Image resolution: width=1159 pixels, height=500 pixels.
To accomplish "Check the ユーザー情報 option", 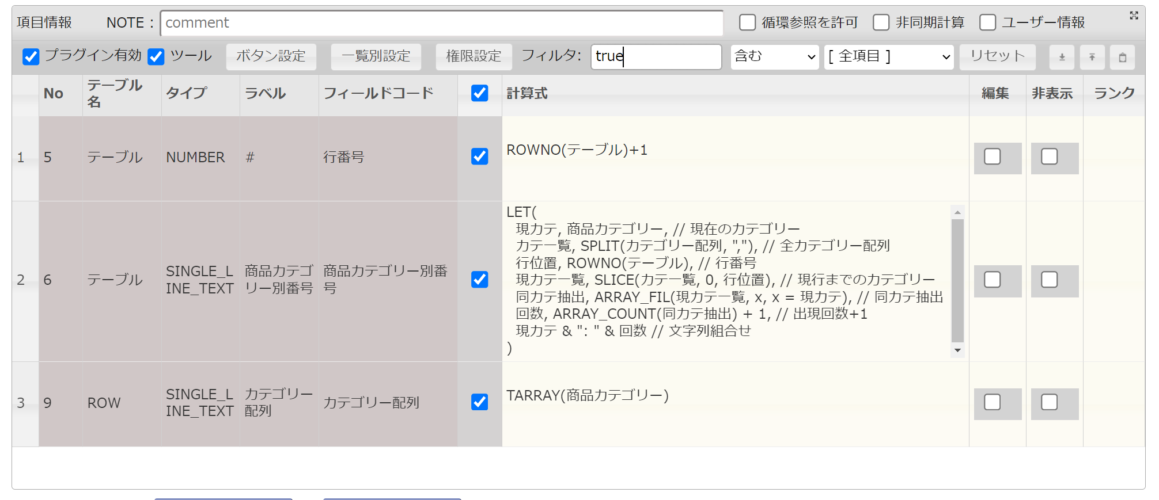I will tap(987, 22).
